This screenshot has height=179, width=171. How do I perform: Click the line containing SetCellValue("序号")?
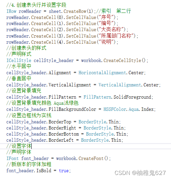[x=62, y=17]
